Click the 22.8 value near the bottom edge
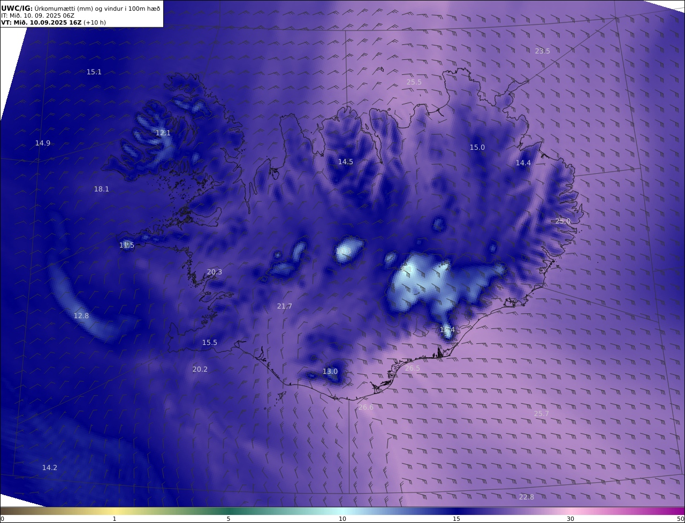 [527, 497]
